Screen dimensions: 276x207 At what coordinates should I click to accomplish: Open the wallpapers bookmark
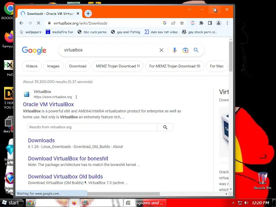(30, 32)
